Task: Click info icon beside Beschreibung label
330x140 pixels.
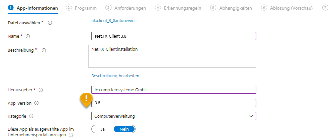Action: 44,50
